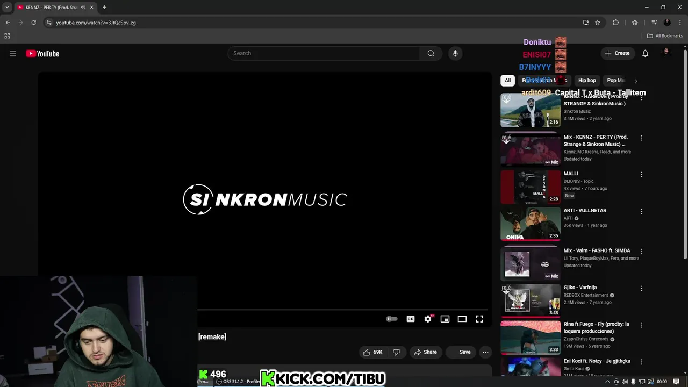
Task: Switch to theater mode
Action: point(462,319)
